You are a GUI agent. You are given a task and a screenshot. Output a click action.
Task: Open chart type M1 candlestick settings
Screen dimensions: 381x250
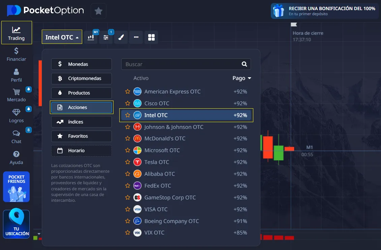tap(91, 37)
